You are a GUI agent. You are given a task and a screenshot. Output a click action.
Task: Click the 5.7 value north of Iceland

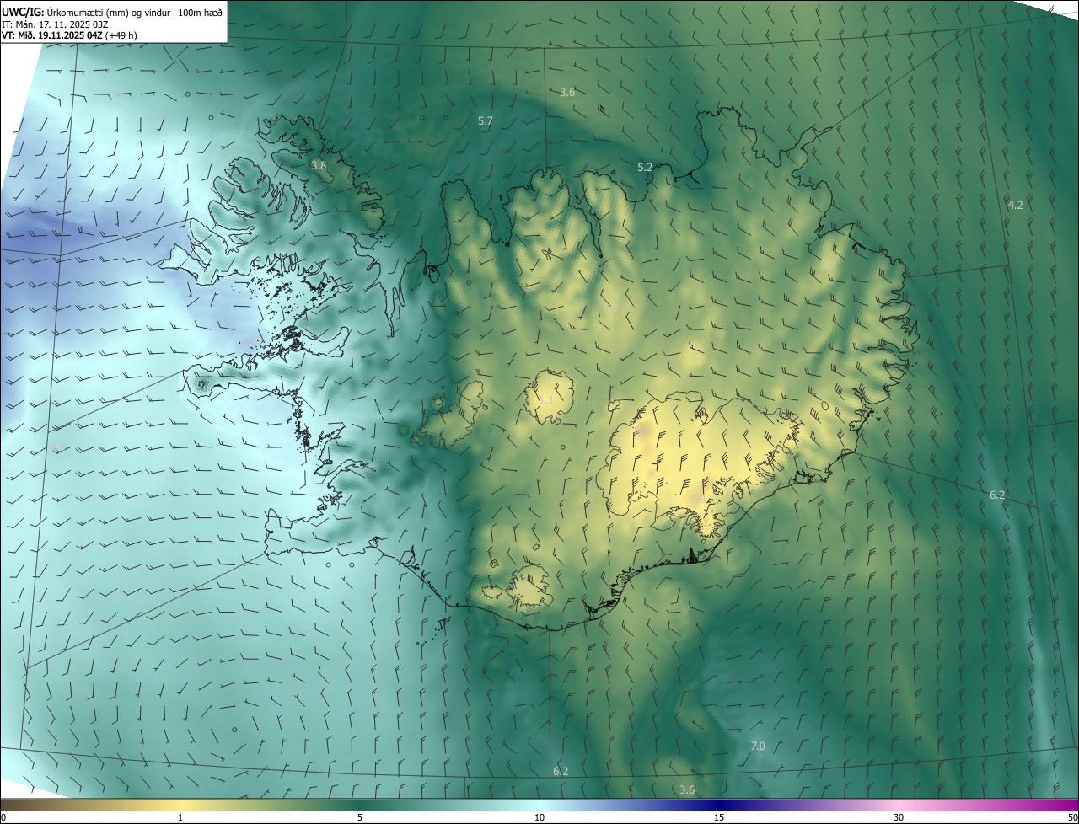pos(486,121)
